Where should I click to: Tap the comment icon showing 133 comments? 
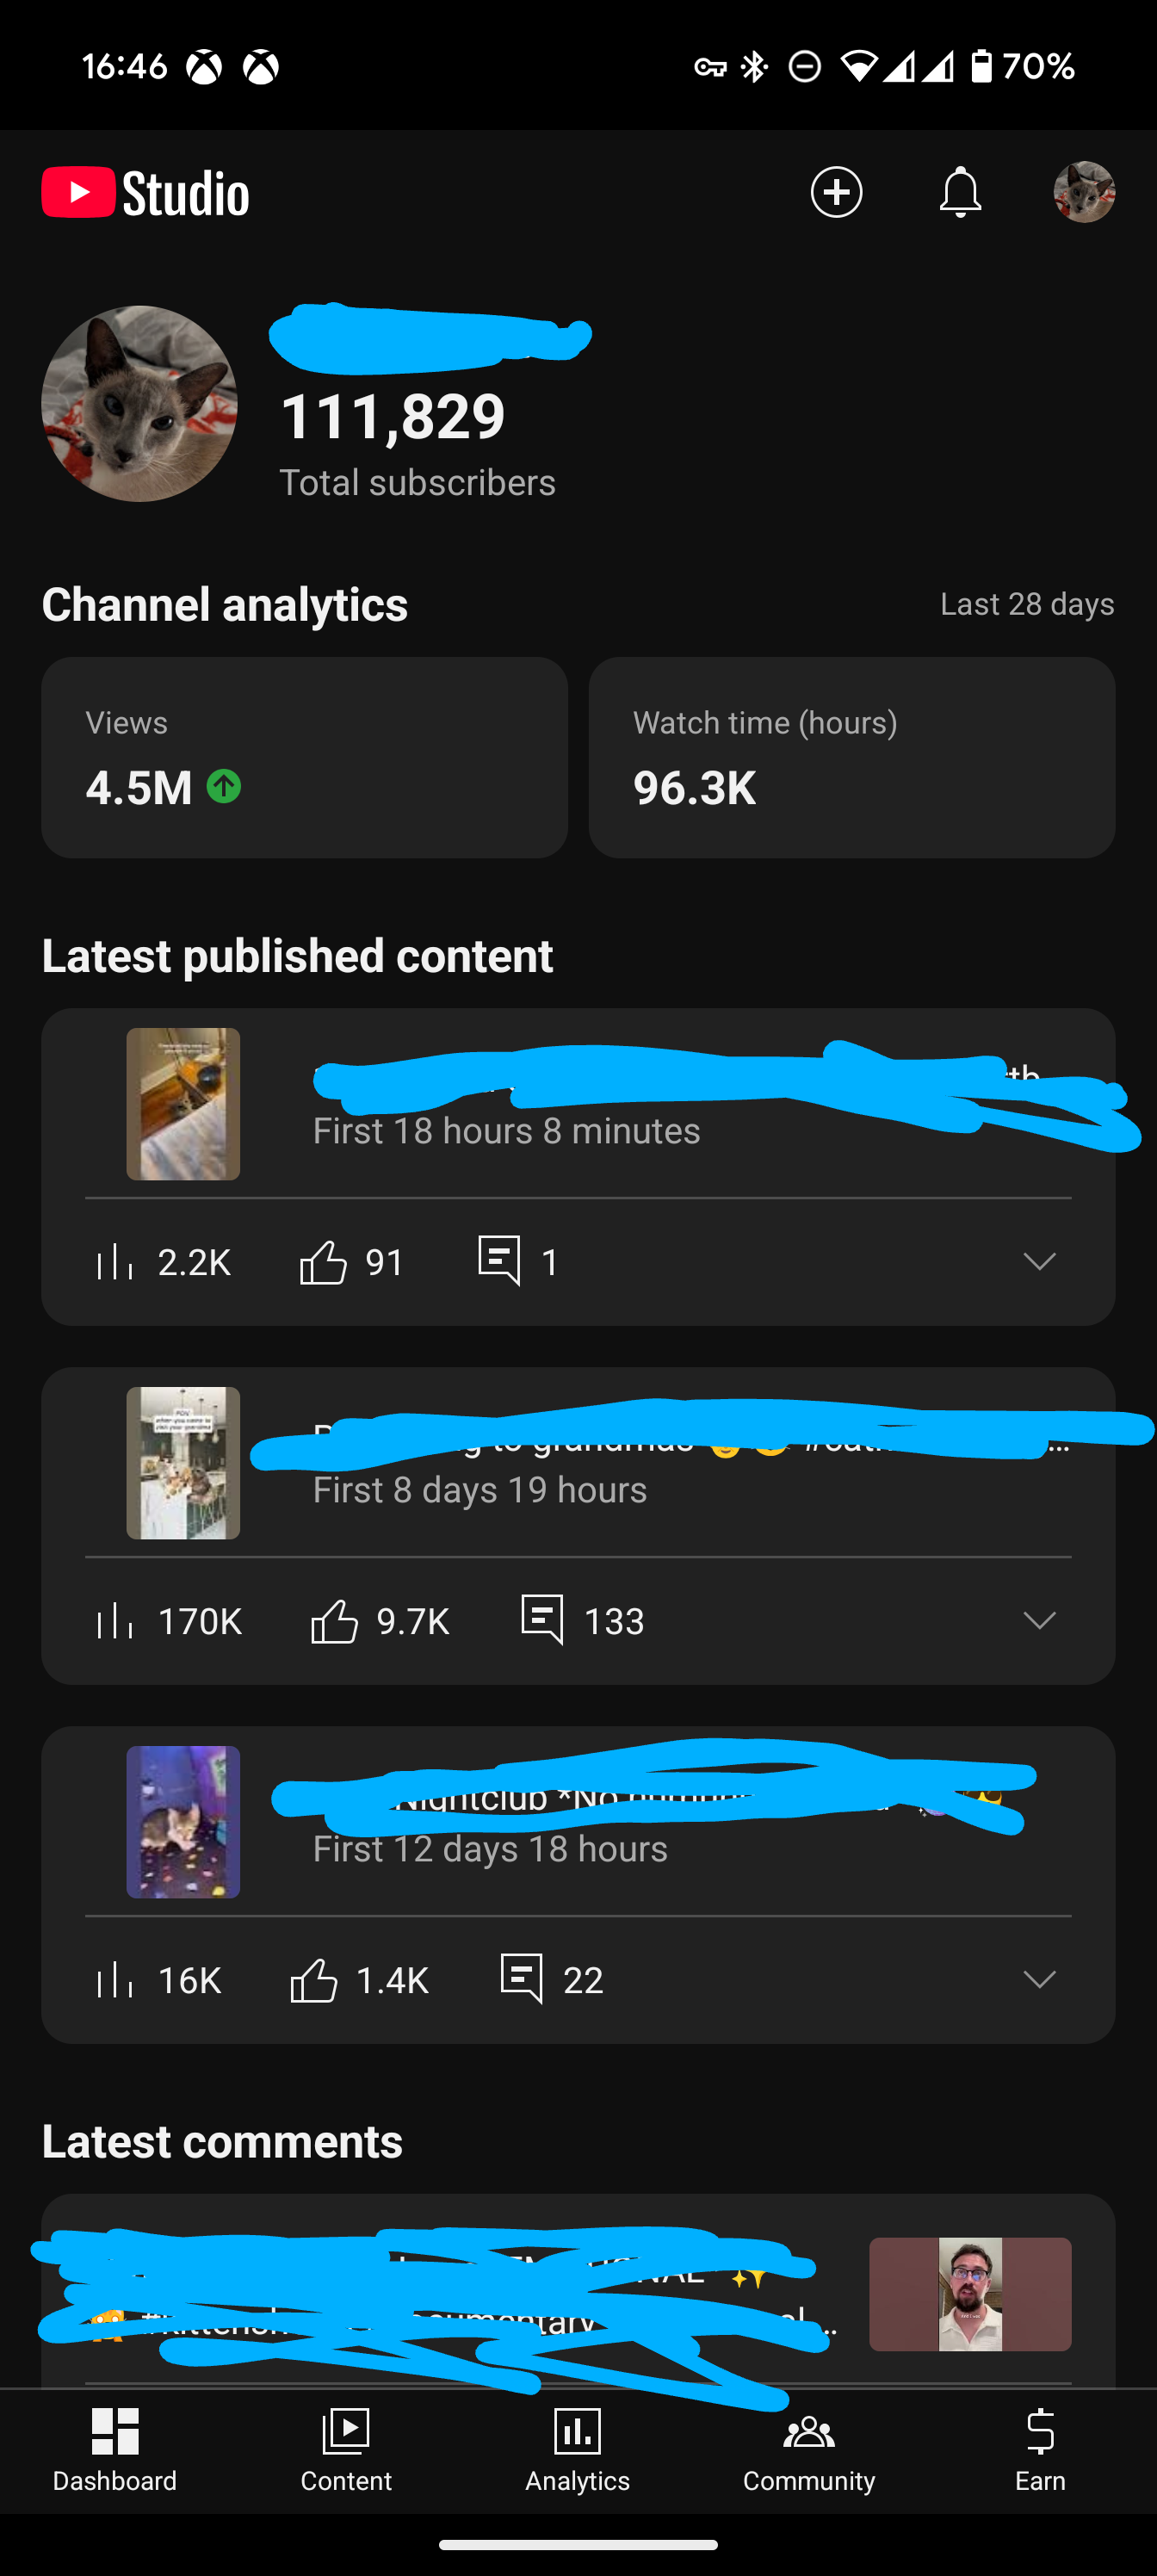(542, 1619)
